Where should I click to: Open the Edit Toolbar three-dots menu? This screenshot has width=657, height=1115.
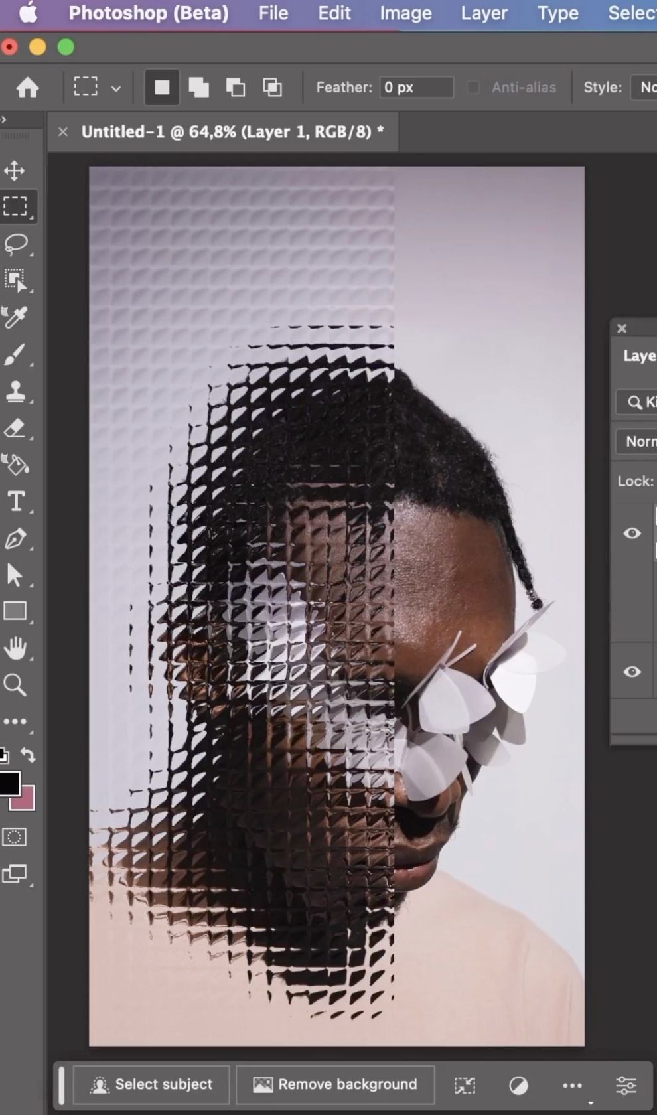pyautogui.click(x=15, y=721)
